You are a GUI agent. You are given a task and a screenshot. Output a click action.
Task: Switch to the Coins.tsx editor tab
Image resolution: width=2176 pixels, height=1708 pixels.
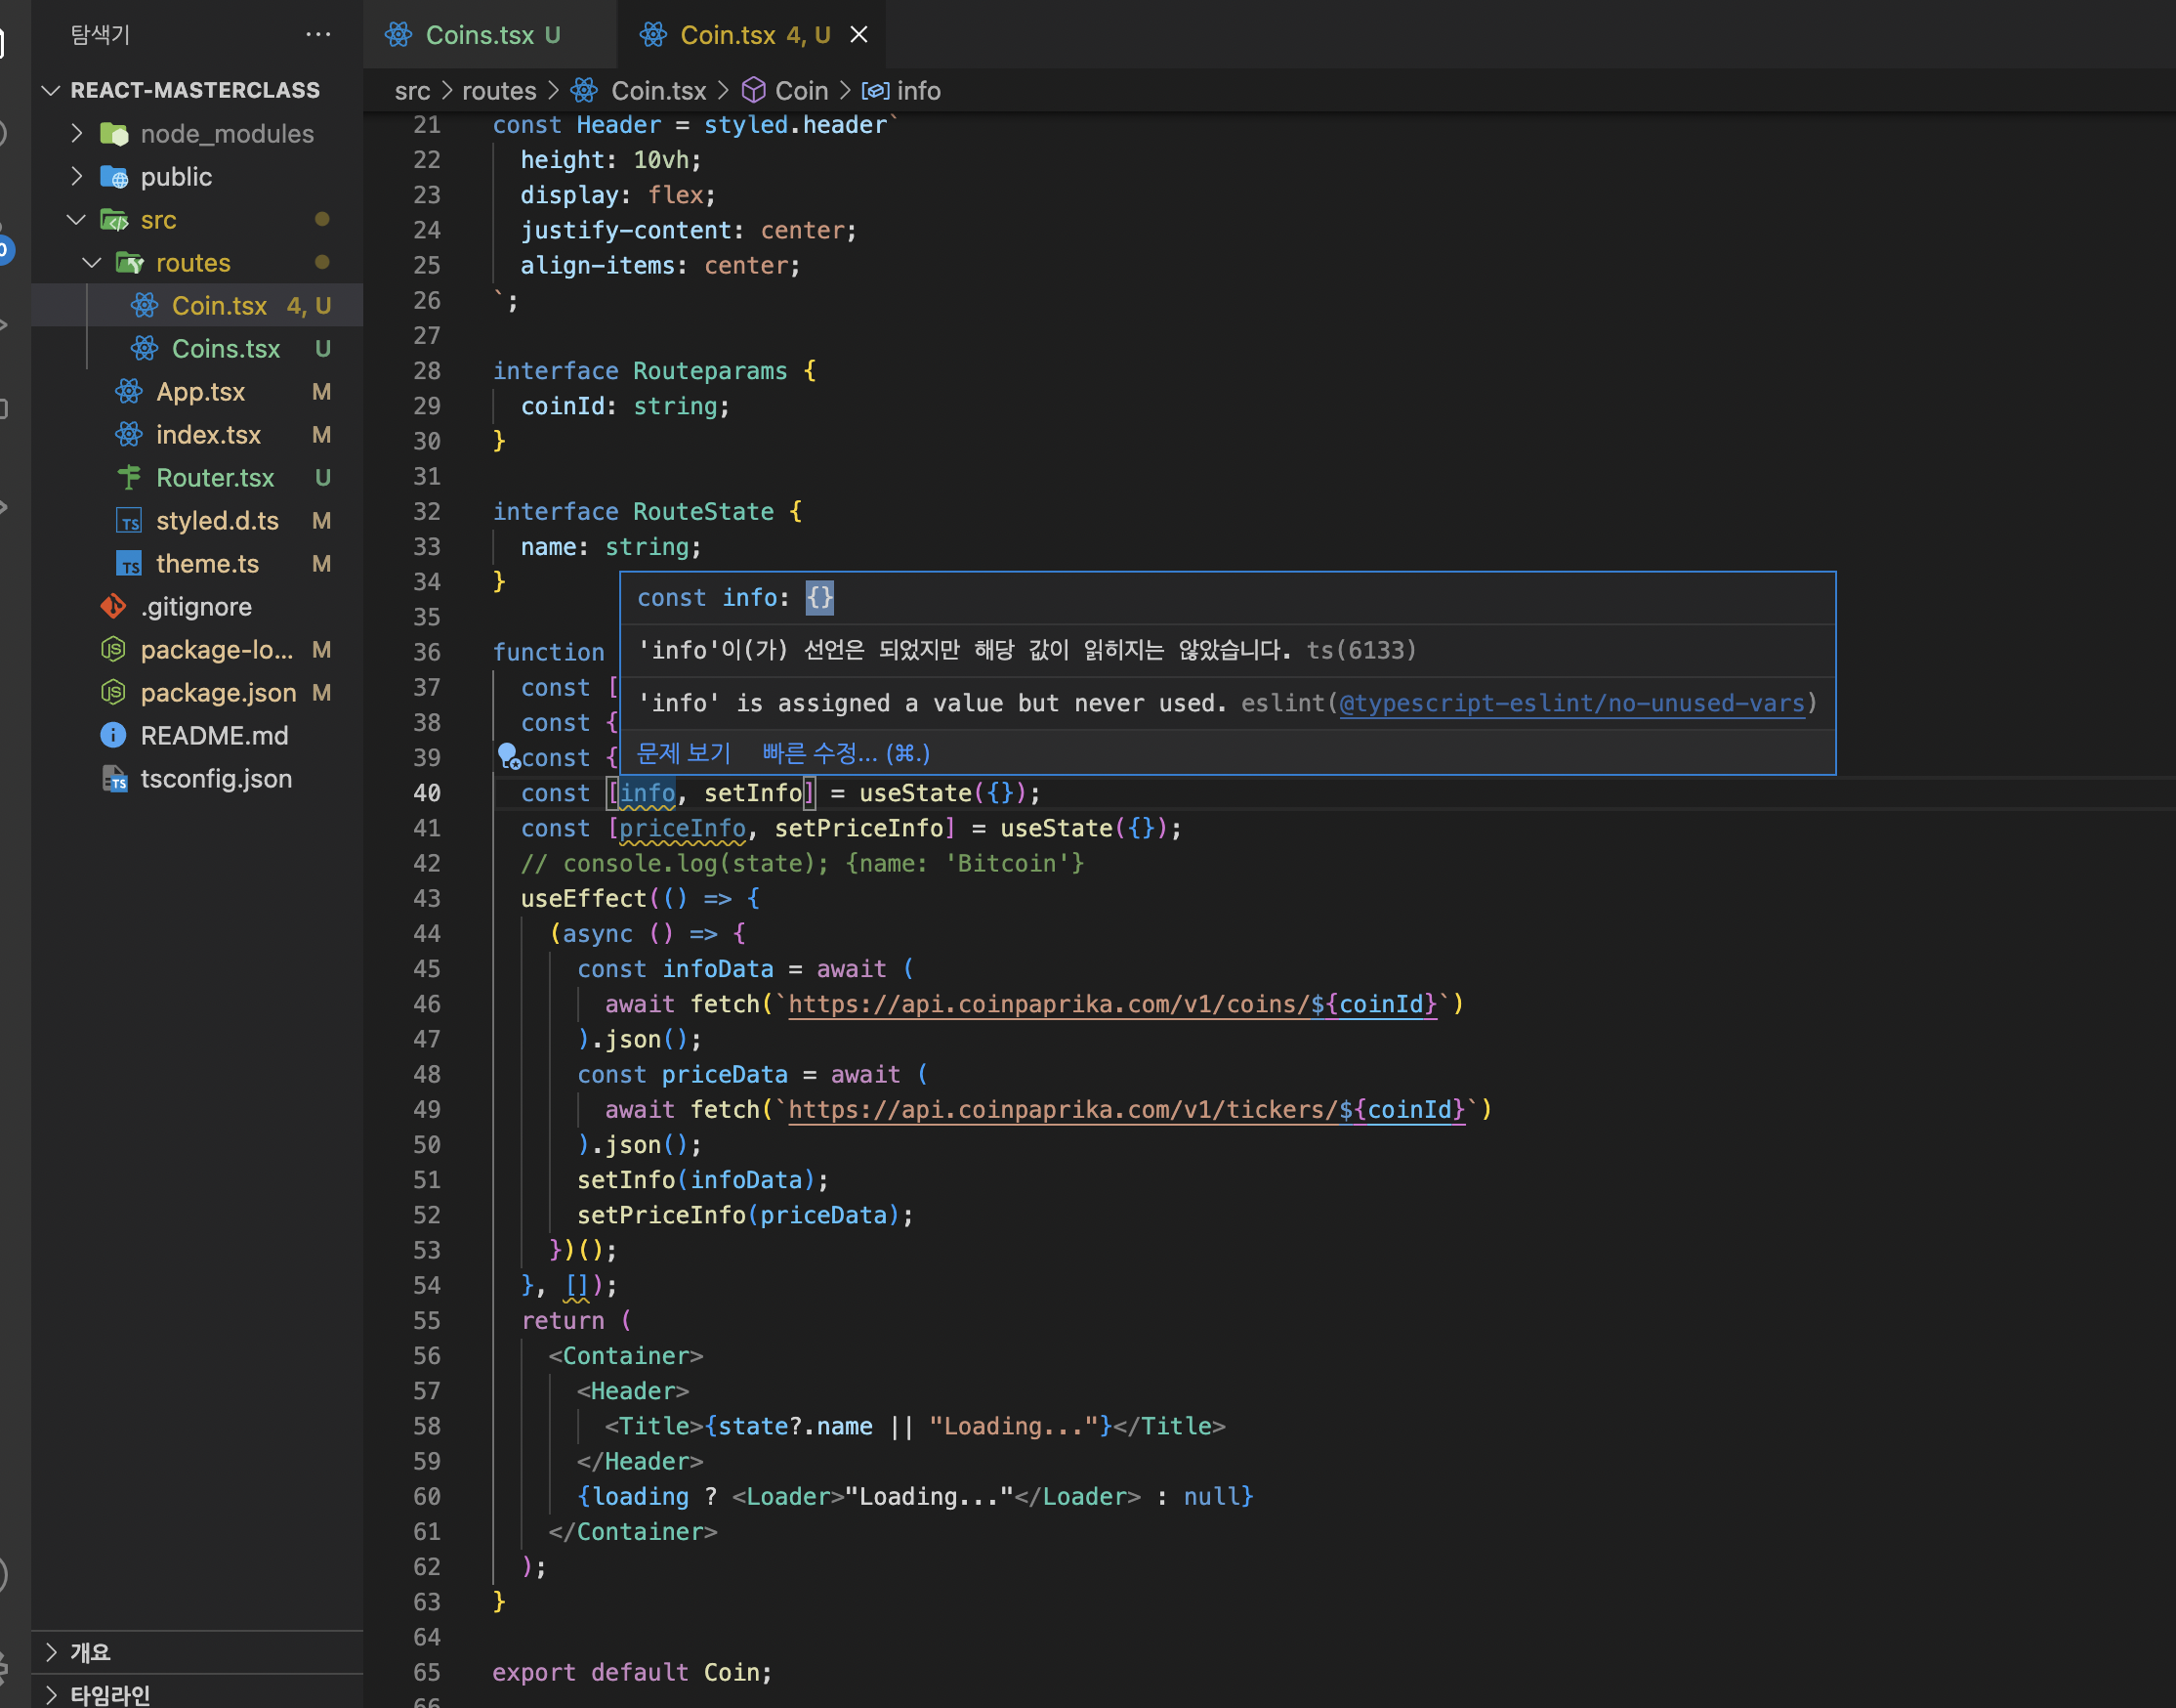479,35
